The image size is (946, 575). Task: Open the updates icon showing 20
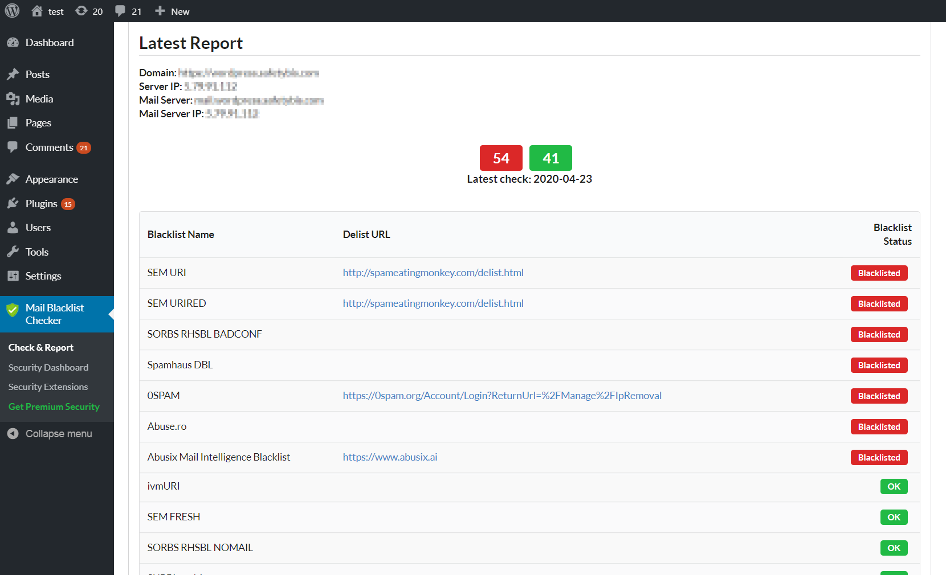pos(81,11)
